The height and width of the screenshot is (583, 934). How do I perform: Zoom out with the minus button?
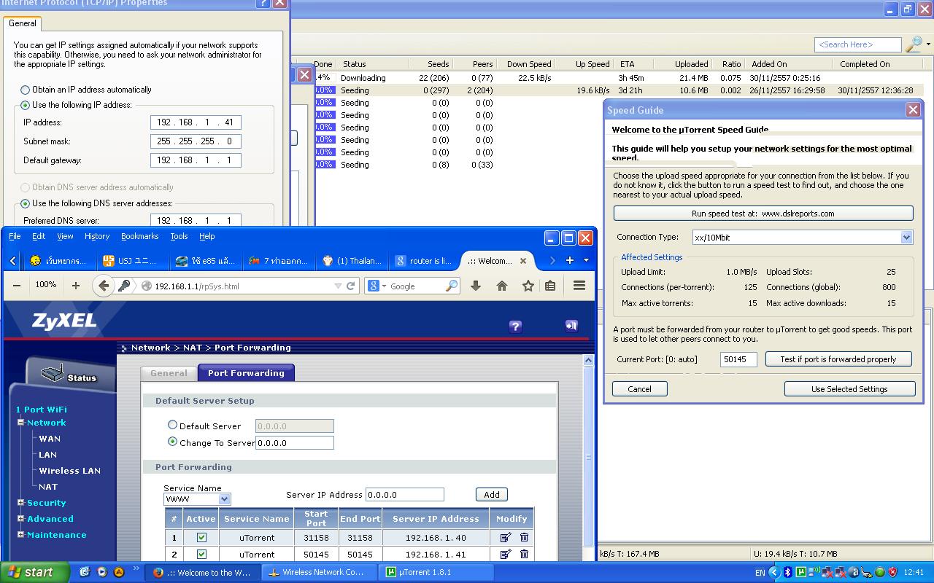17,286
